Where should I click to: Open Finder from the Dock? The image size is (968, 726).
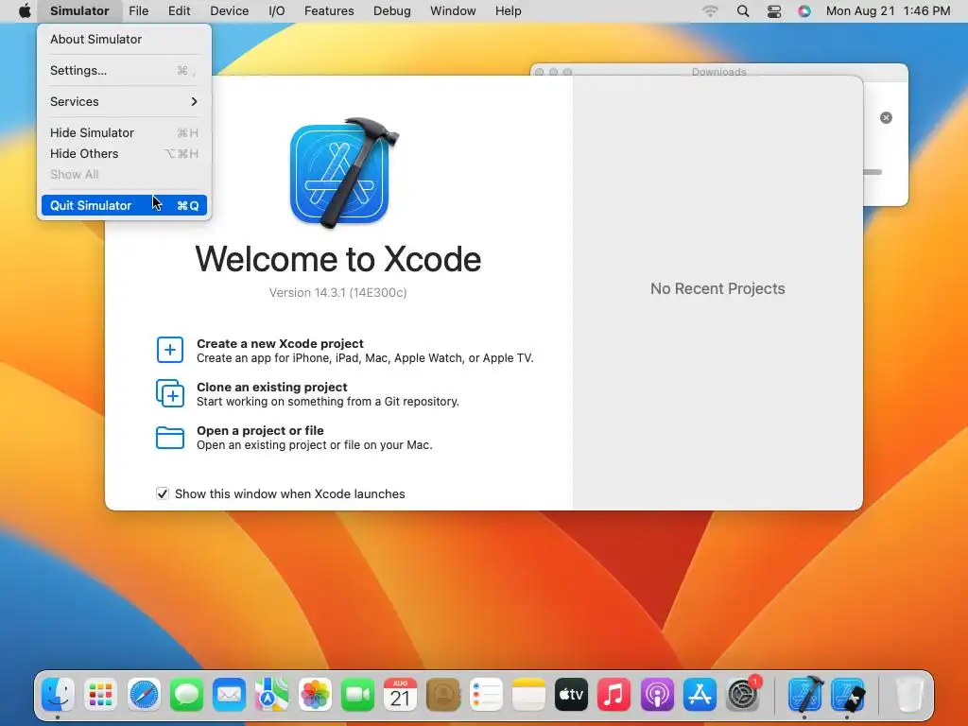tap(58, 695)
